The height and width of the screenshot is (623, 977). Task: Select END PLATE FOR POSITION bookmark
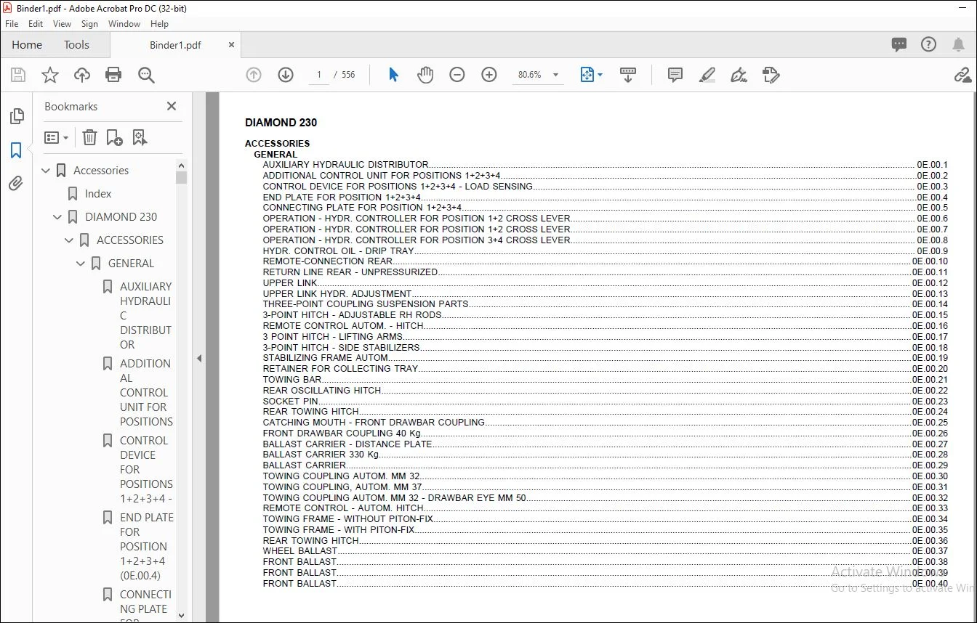pos(146,547)
